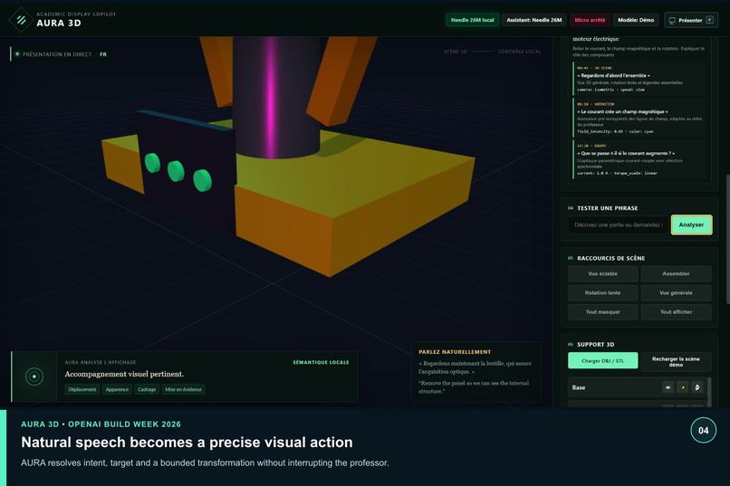Click the circular target icon in analysis panel
Image resolution: width=730 pixels, height=486 pixels.
pyautogui.click(x=34, y=376)
